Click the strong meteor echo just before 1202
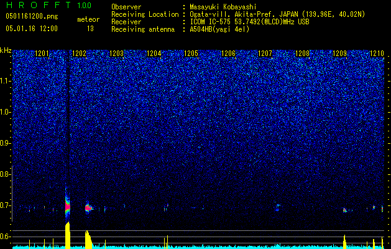Viewport: 391px width, 249px height. point(68,207)
